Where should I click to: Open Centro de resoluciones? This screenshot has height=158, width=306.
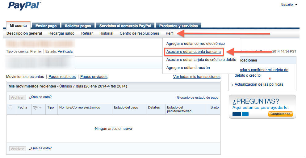pyautogui.click(x=139, y=33)
